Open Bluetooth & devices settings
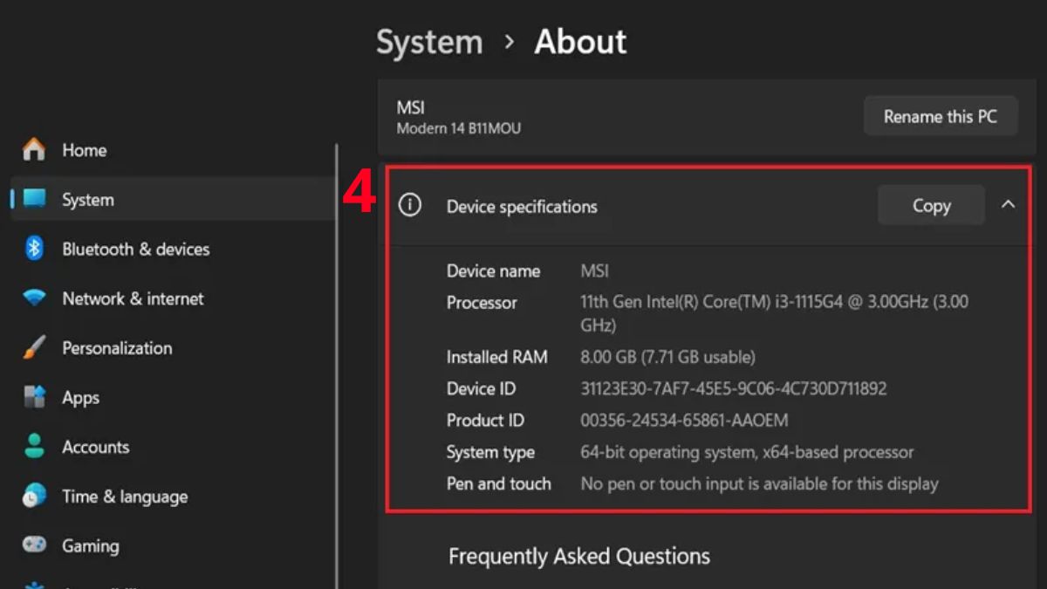This screenshot has height=589, width=1047. pos(174,249)
